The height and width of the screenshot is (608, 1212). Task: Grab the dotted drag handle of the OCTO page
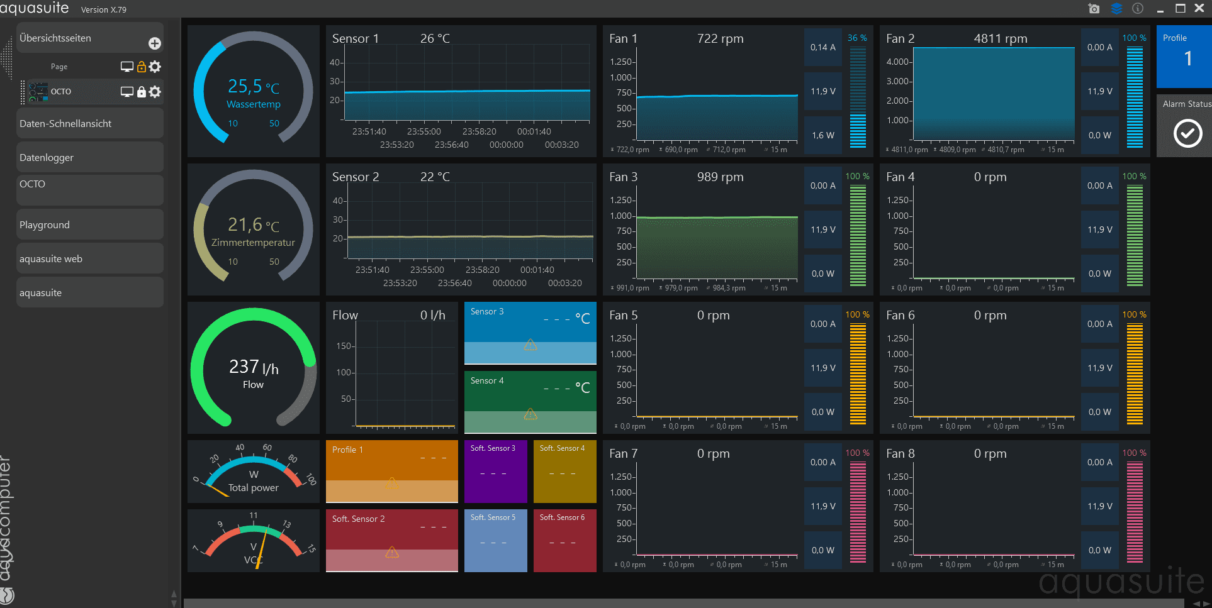[x=23, y=92]
